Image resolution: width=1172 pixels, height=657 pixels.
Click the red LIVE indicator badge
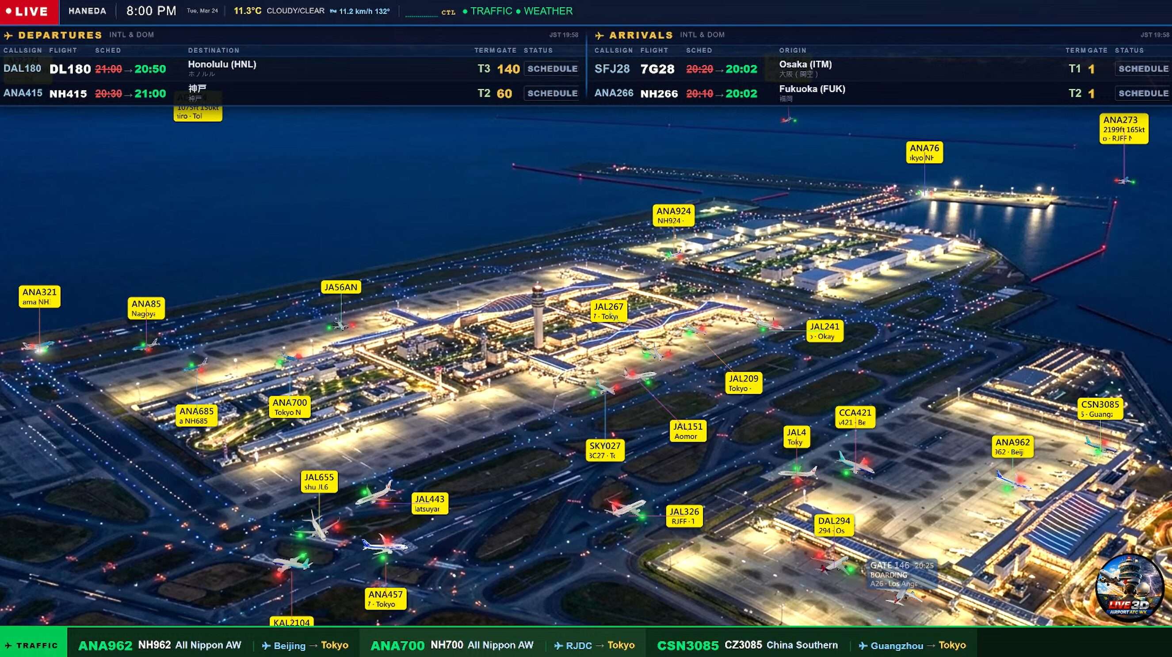pyautogui.click(x=29, y=11)
